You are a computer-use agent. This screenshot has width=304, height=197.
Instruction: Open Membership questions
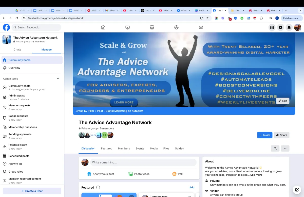pyautogui.click(x=32, y=127)
